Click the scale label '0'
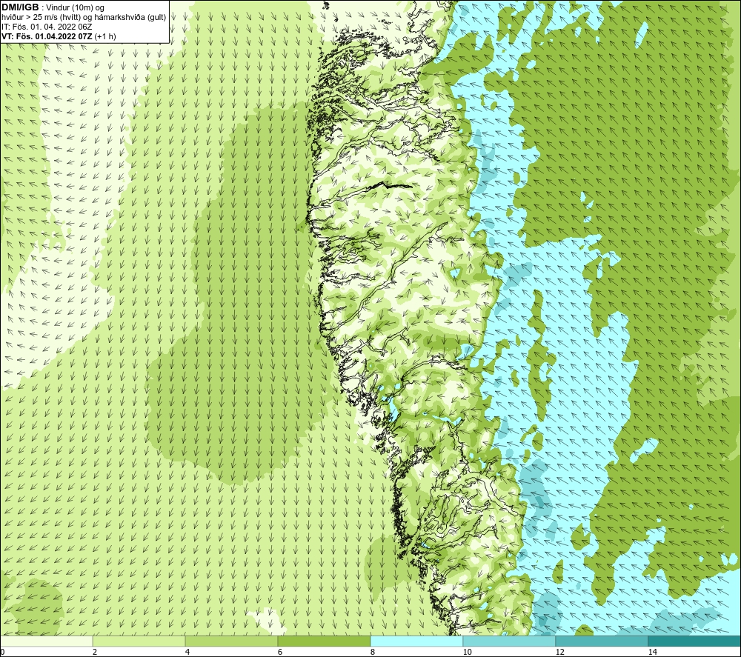The image size is (741, 657). (2, 652)
